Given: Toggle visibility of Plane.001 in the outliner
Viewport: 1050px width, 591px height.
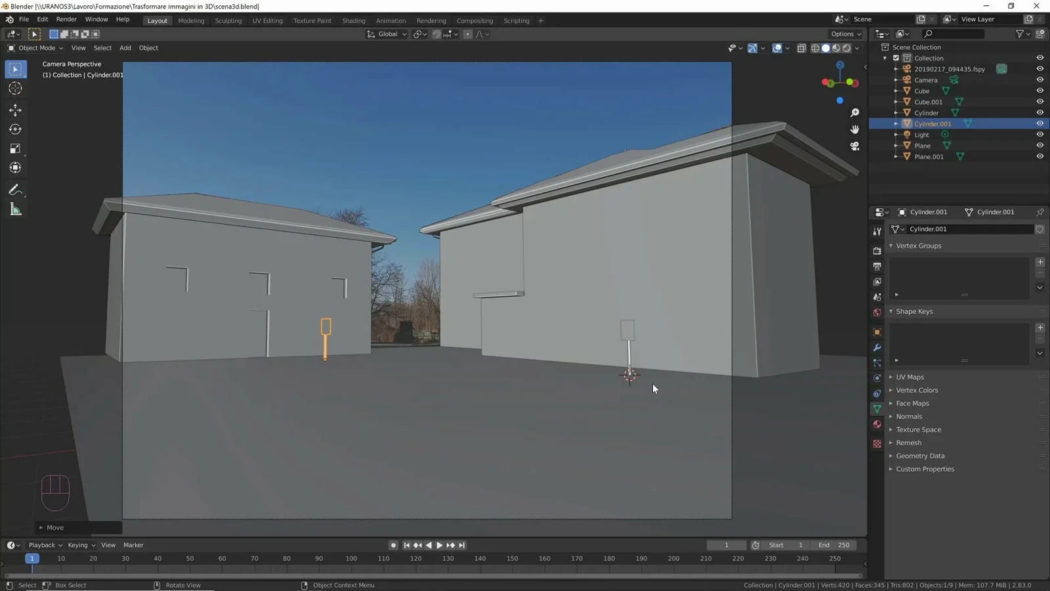Looking at the screenshot, I should point(1040,156).
